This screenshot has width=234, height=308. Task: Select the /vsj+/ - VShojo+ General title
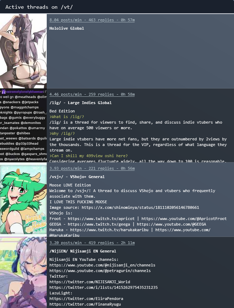(77, 177)
